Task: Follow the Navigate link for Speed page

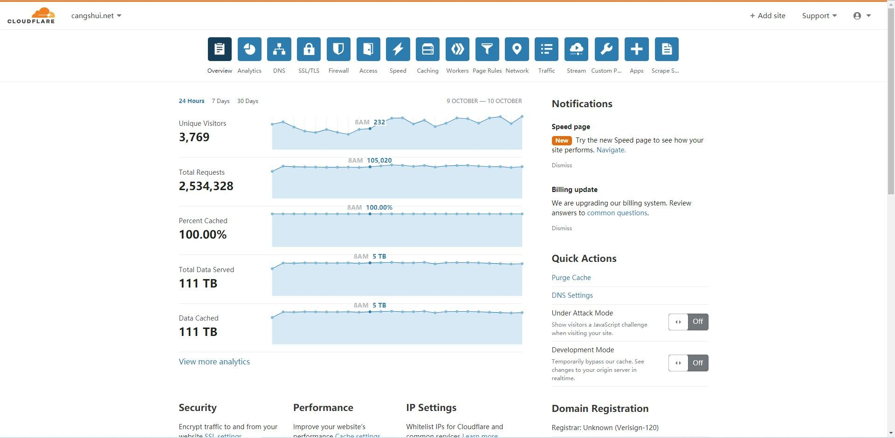Action: [611, 150]
